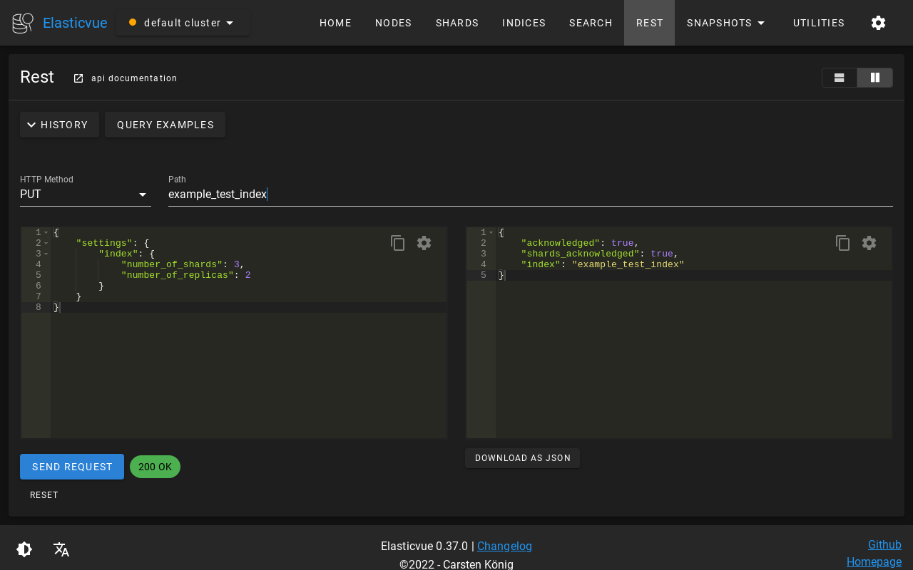
Task: Toggle the dark/light theme icon in the footer
Action: (24, 549)
